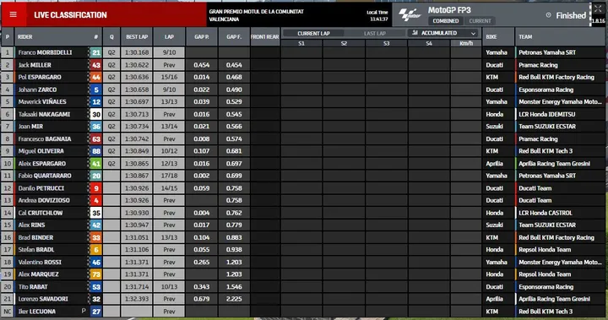This screenshot has height=320, width=608.
Task: Select rider Joan MIR
Action: [30, 126]
